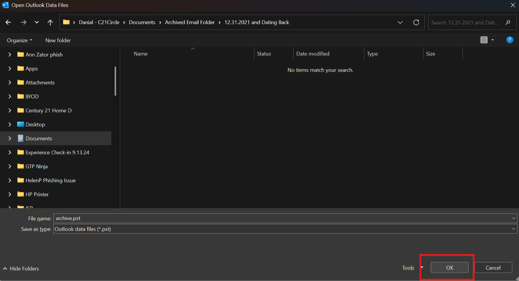Sort files by Date modified column
Screen dimensions: 519x281
pyautogui.click(x=312, y=54)
